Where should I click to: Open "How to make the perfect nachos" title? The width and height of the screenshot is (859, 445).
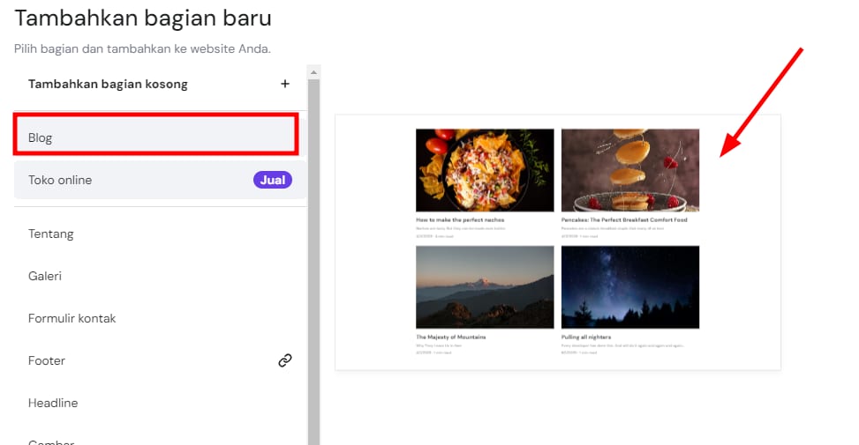pos(460,219)
